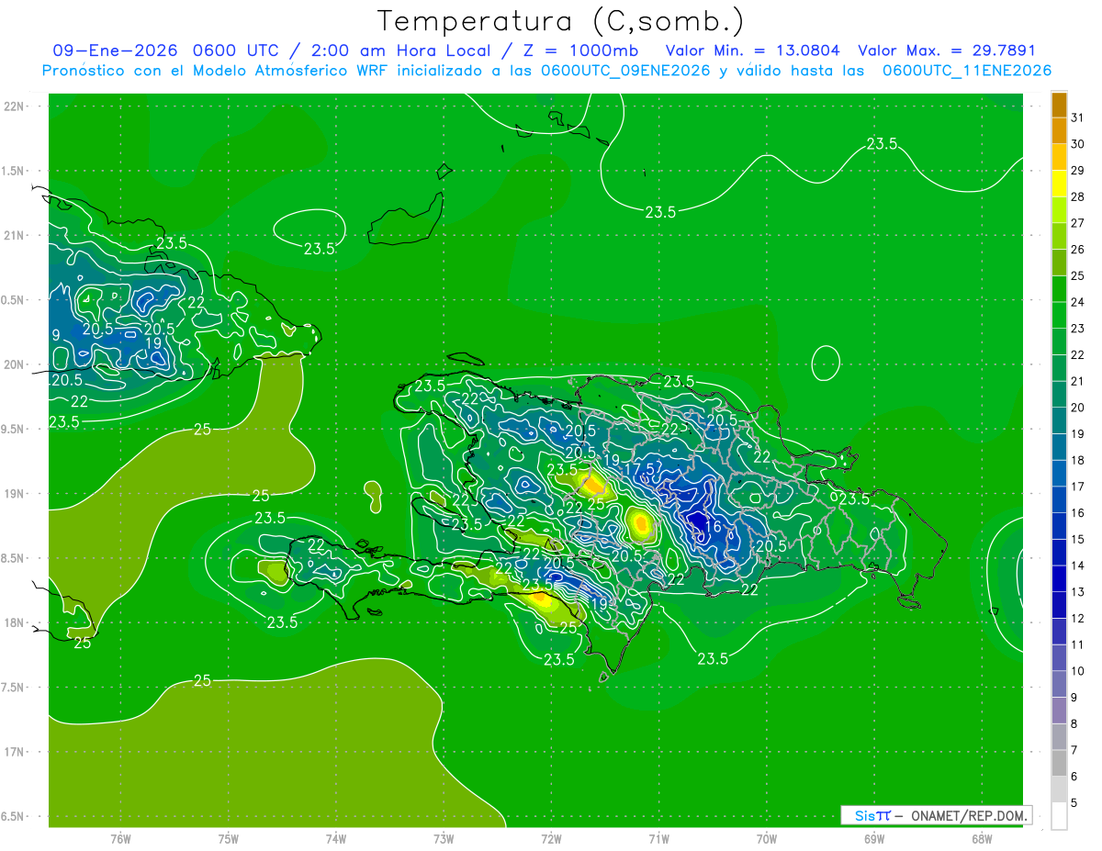Click the 'Valor Min. = 13.0804' readout

(x=752, y=50)
